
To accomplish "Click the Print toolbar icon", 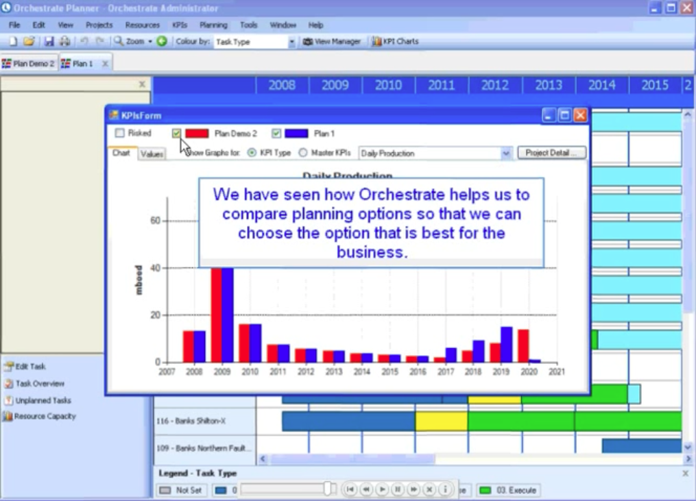I will (65, 41).
